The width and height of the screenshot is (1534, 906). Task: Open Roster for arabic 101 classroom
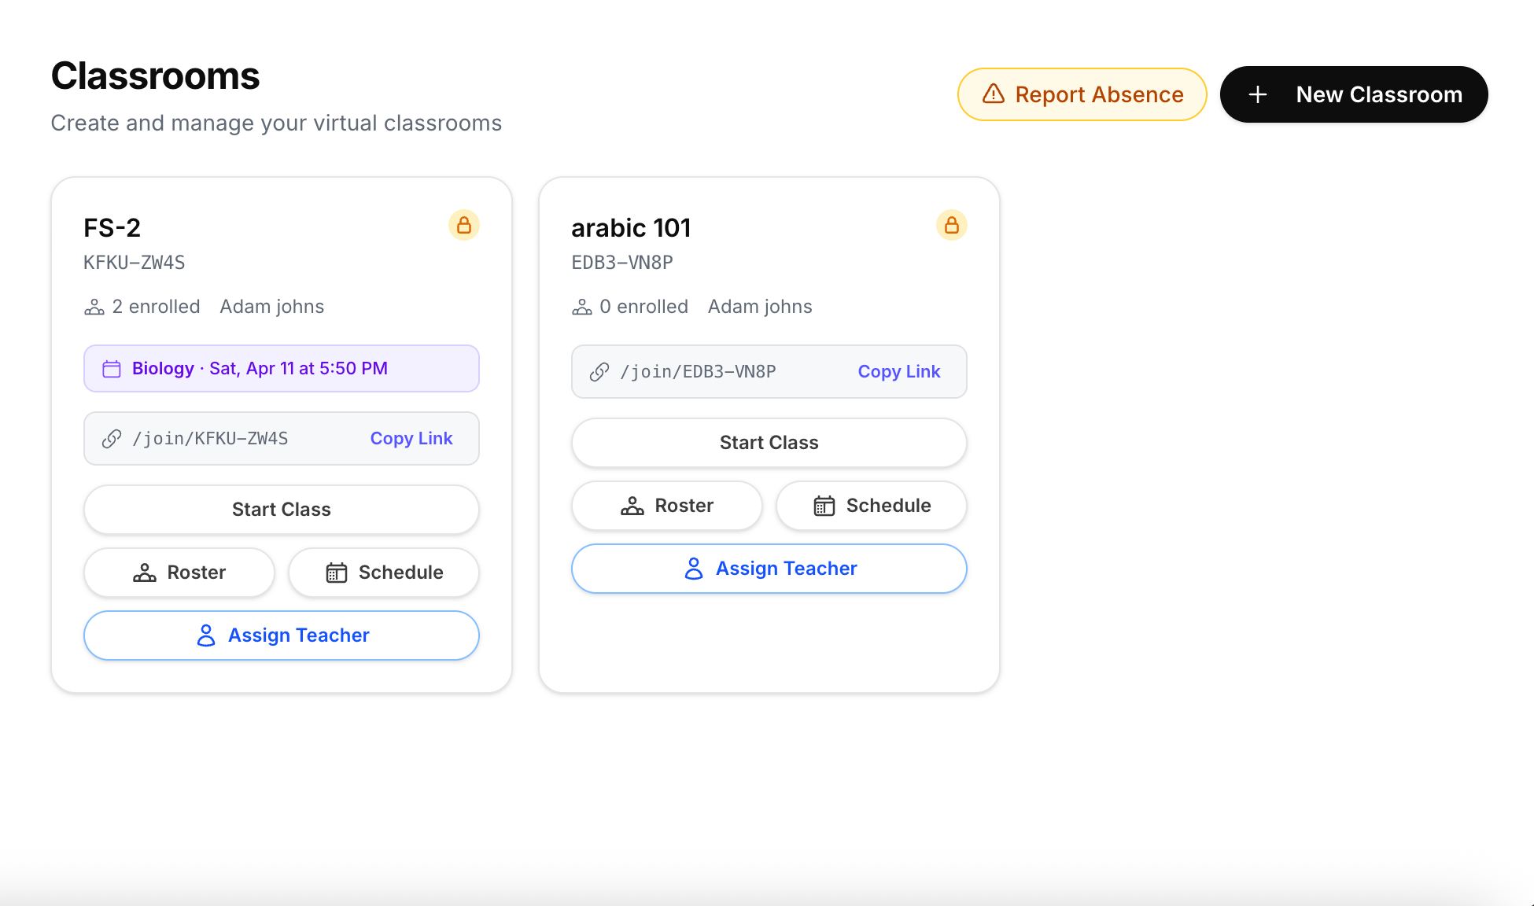point(667,506)
